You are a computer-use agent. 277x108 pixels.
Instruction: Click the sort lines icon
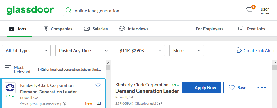click(x=8, y=67)
